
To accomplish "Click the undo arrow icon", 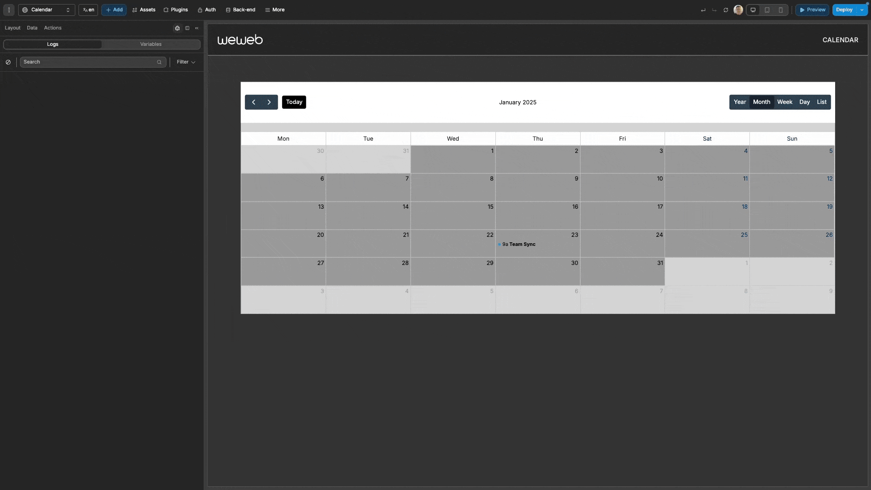I will [703, 10].
